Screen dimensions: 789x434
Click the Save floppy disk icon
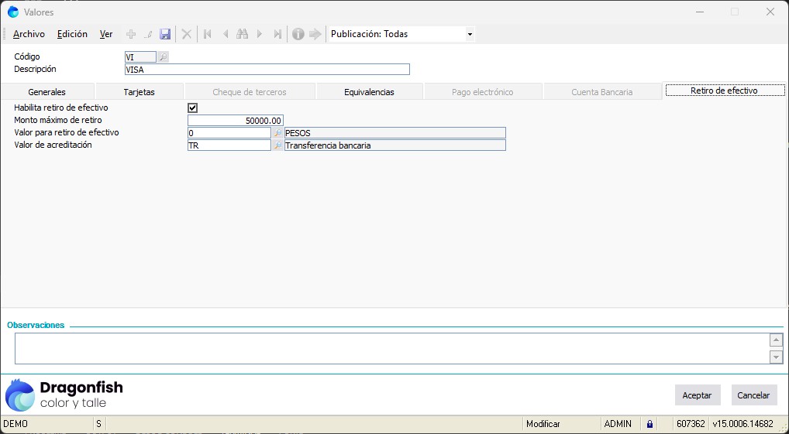tap(165, 34)
